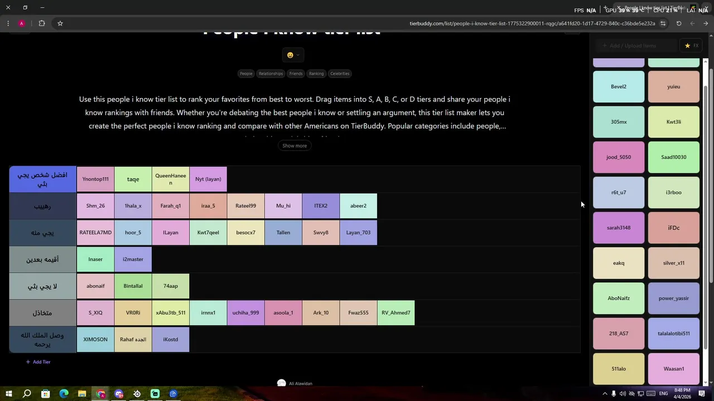The width and height of the screenshot is (714, 401).
Task: Select the Layan_703 item
Action: (x=358, y=233)
